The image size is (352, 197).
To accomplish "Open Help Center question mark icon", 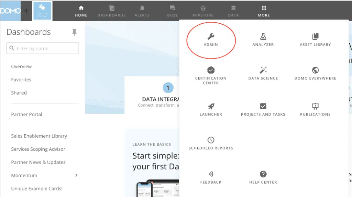I will (x=263, y=174).
